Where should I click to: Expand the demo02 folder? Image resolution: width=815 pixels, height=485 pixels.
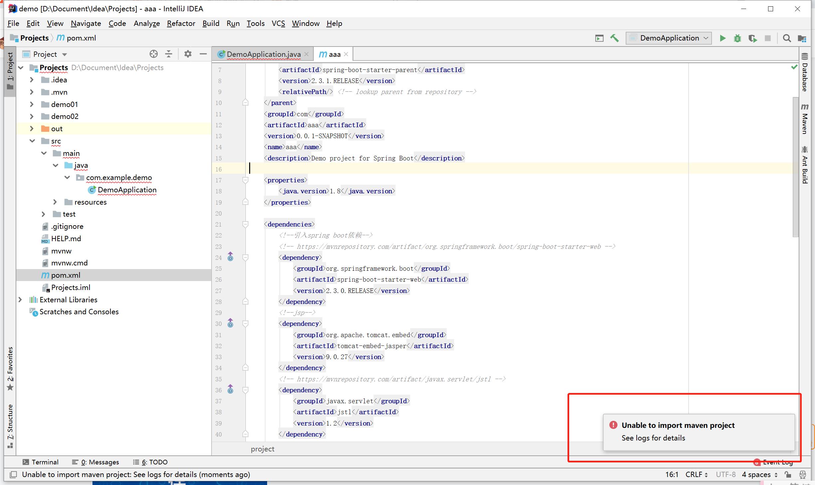32,116
